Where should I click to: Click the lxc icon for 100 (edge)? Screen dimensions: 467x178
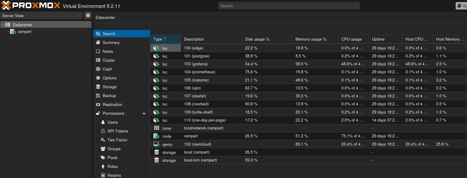[x=156, y=48]
